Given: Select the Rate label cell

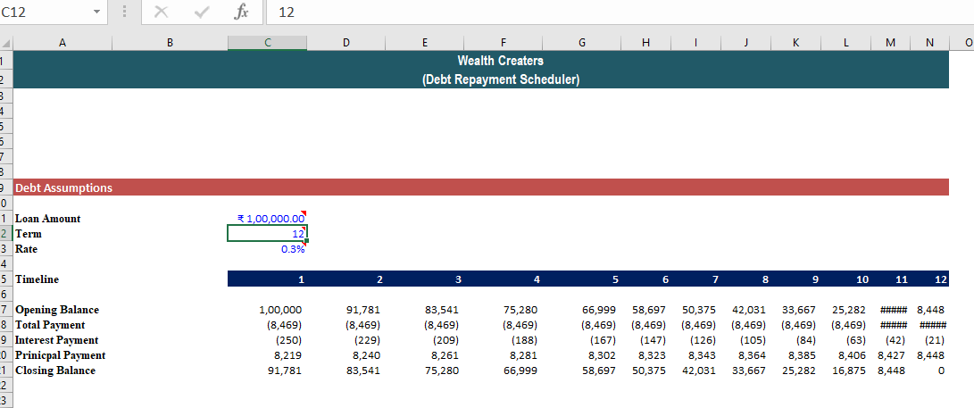Looking at the screenshot, I should tap(26, 249).
